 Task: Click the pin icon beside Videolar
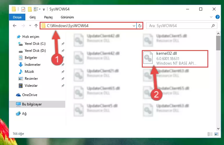(x=63, y=86)
